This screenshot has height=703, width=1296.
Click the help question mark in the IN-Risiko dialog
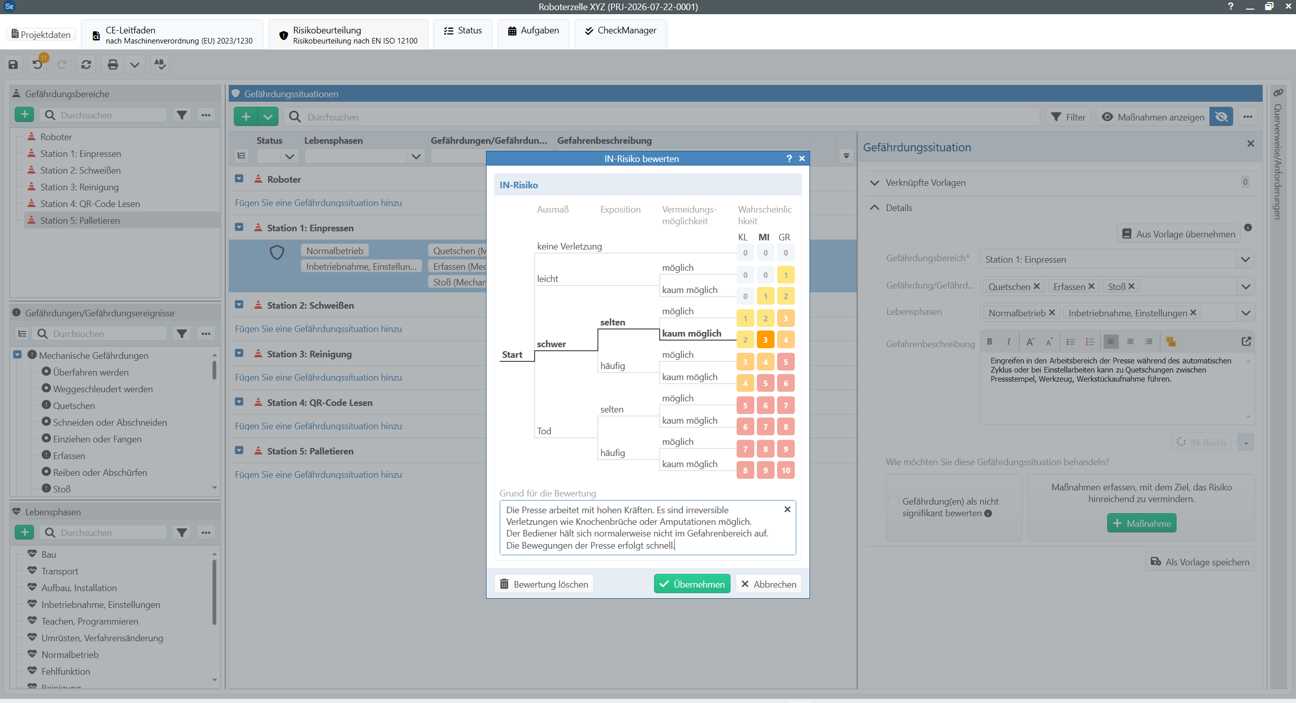(789, 158)
